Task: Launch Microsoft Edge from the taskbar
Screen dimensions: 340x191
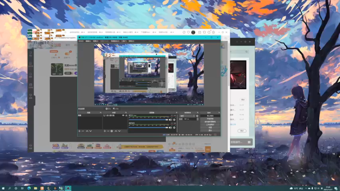Action: pos(29,188)
